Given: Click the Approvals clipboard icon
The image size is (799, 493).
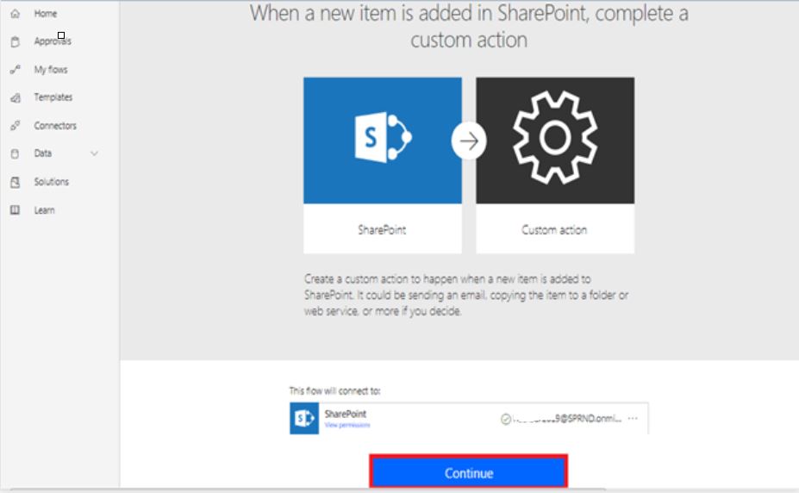Looking at the screenshot, I should pos(16,41).
